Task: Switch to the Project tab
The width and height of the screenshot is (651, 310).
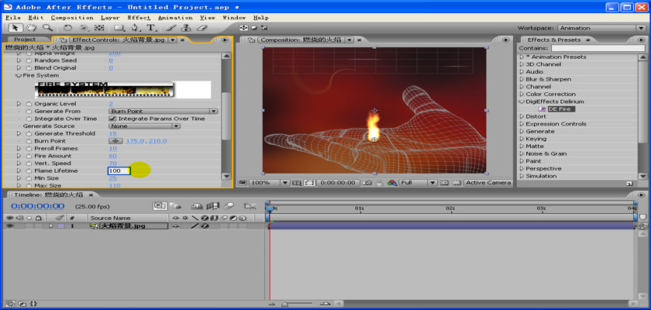Action: tap(25, 40)
